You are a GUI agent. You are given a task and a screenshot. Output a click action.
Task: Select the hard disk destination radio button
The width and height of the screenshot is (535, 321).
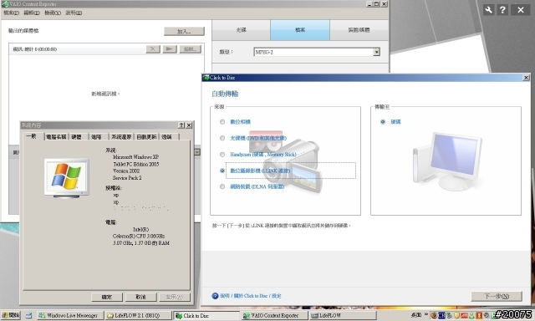click(383, 122)
